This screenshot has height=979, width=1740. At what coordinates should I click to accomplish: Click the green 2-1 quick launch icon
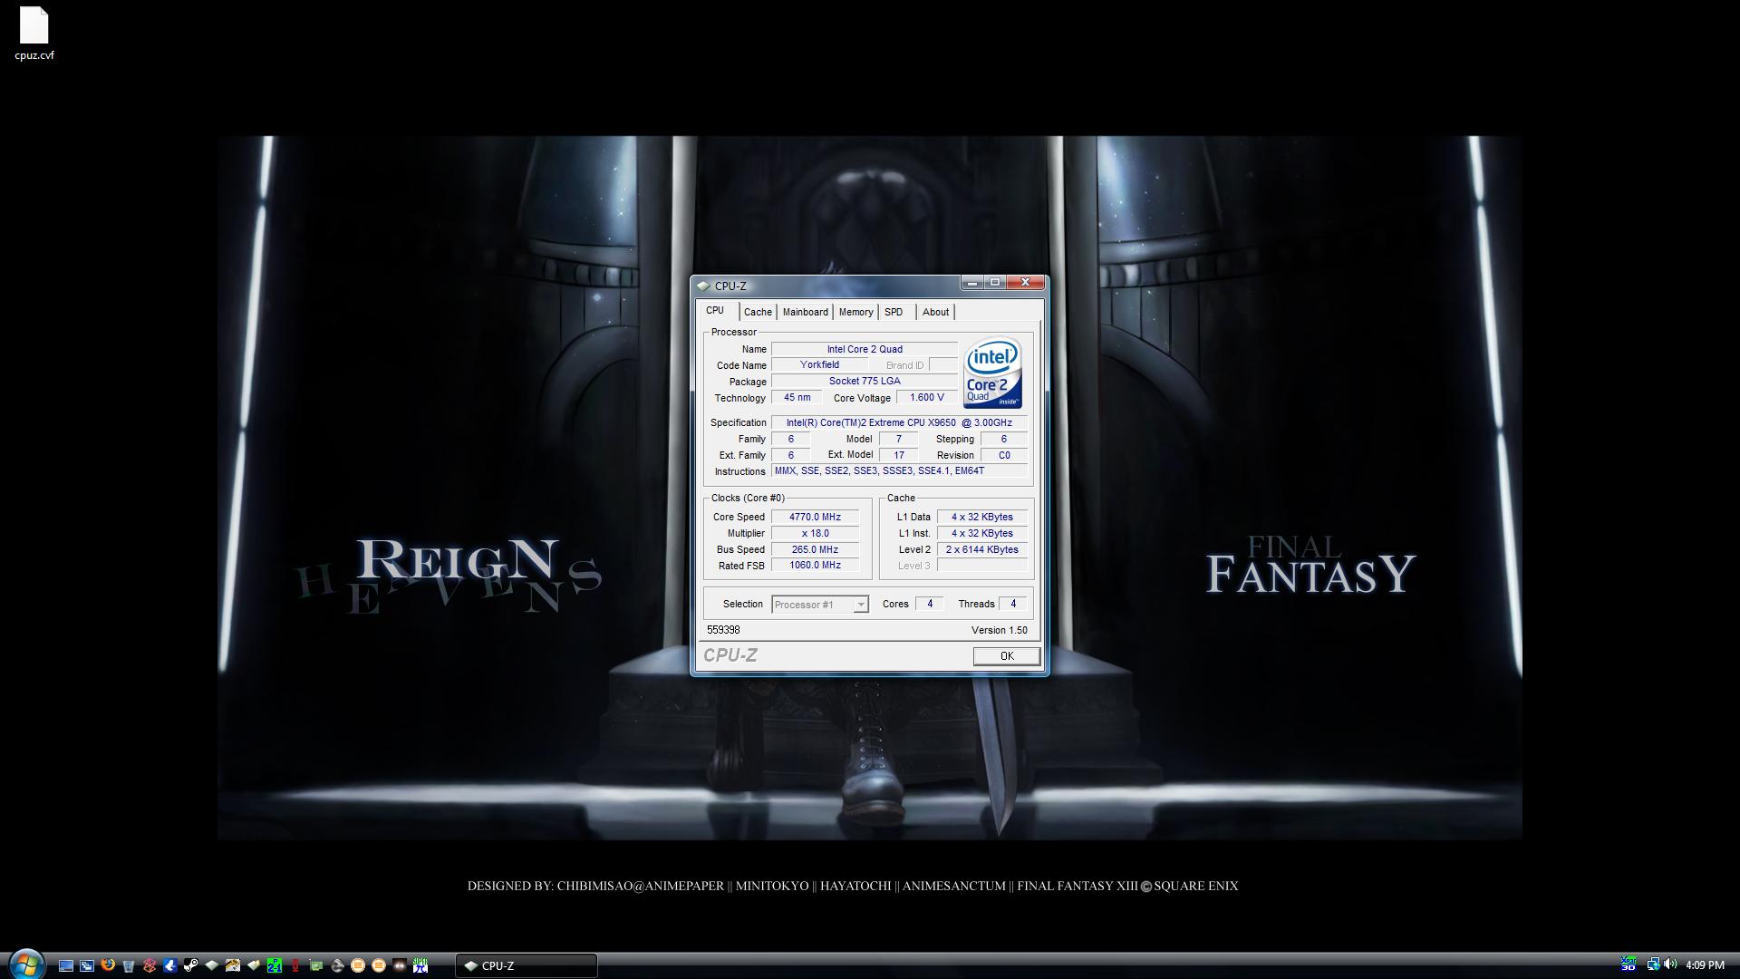[x=275, y=965]
